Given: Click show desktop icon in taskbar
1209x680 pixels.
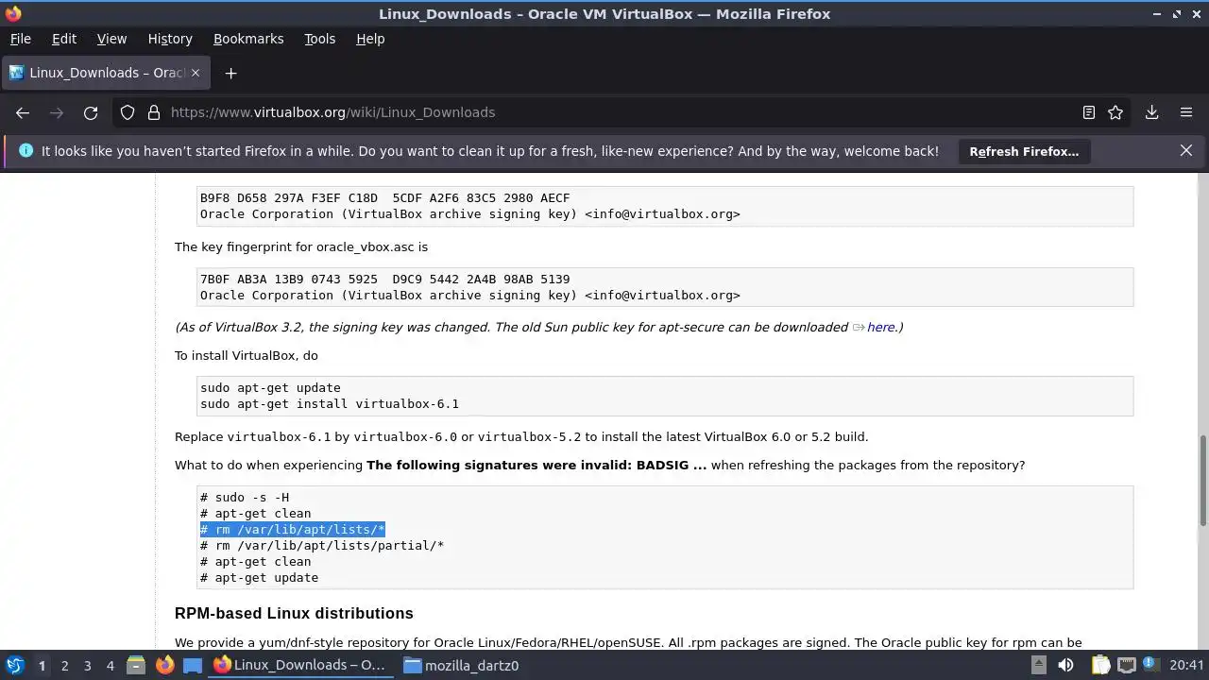Looking at the screenshot, I should pyautogui.click(x=193, y=665).
